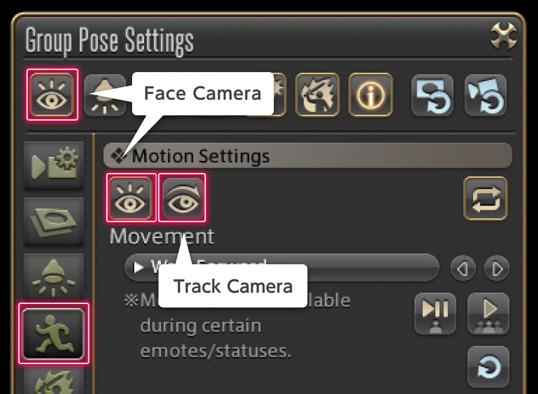Open the Movement selection dropdown
This screenshot has width=538, height=394.
tap(281, 267)
